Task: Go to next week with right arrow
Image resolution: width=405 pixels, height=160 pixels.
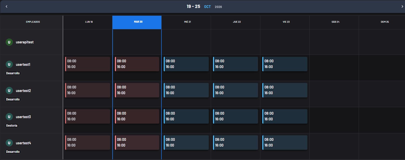Action: click(x=402, y=6)
